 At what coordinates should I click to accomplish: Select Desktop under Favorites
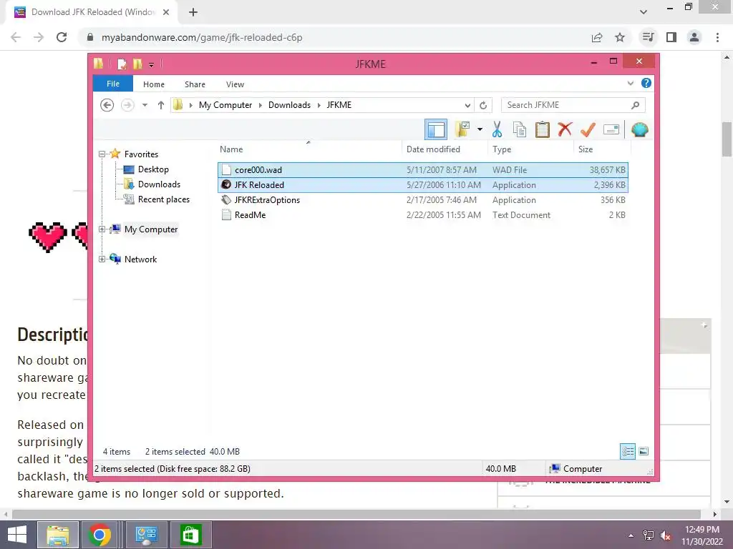[153, 169]
